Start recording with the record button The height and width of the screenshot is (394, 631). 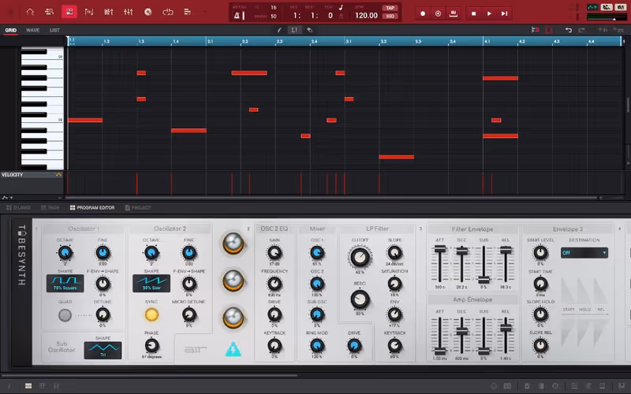(423, 13)
